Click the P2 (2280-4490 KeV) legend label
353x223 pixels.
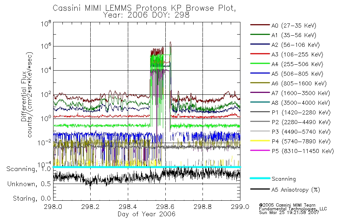point(301,123)
